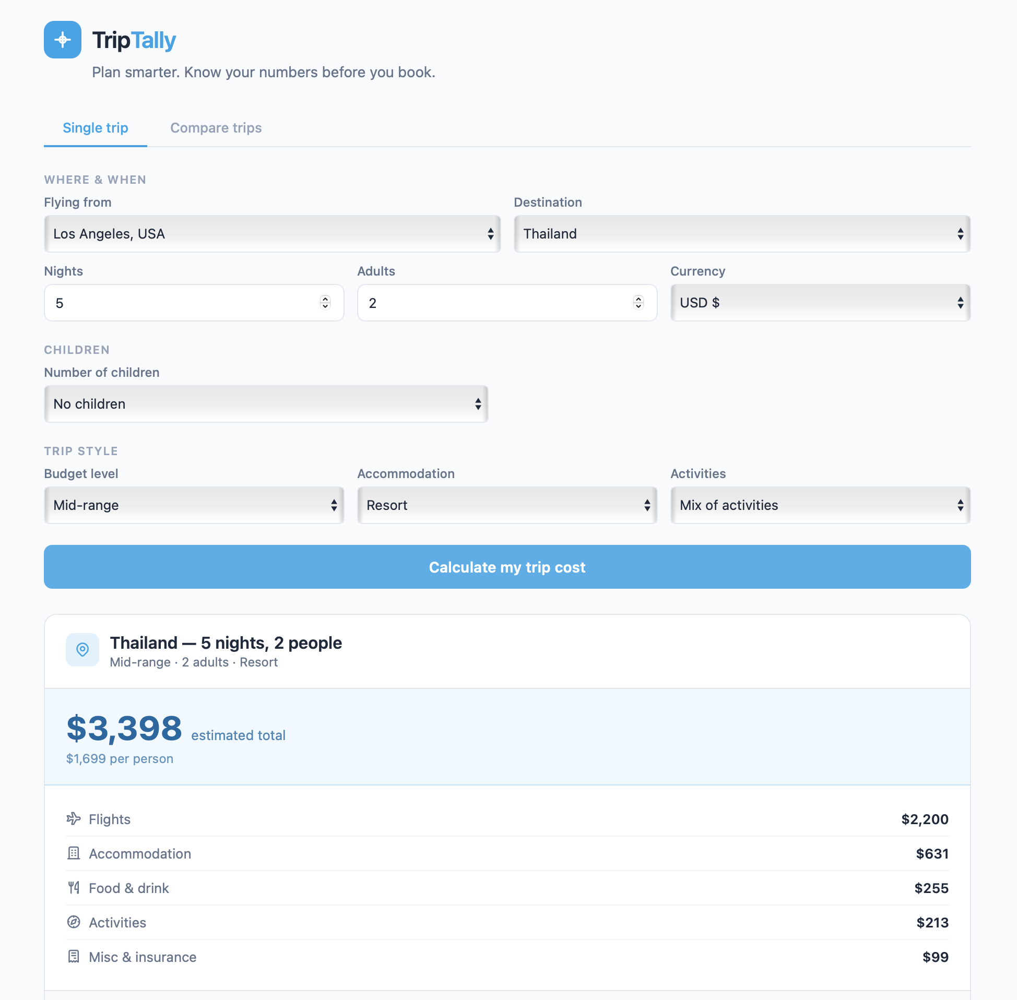Click the Plan smarter tagline text
Viewport: 1017px width, 1000px height.
264,72
